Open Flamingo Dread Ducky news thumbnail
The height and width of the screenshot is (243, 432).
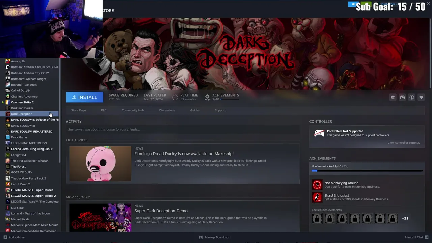pos(100,164)
